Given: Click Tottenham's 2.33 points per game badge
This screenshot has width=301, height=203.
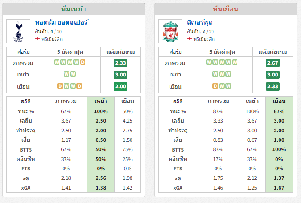Looking at the screenshot, I should [120, 63].
